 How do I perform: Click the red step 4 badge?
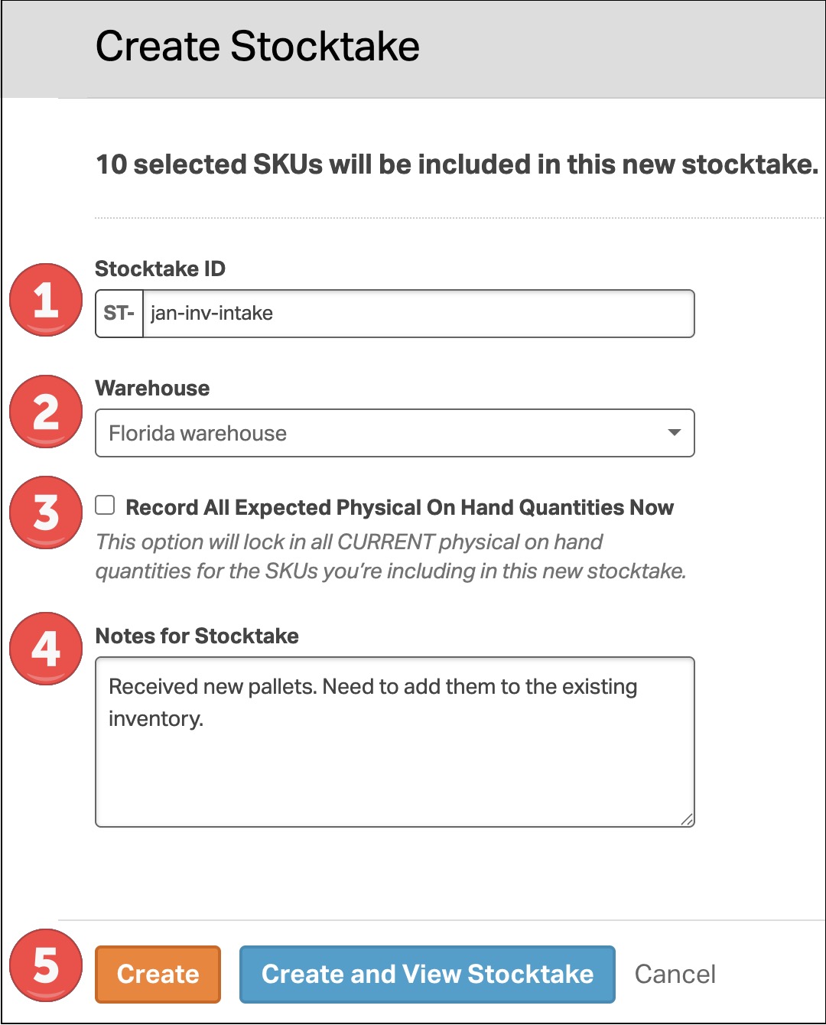pyautogui.click(x=46, y=649)
